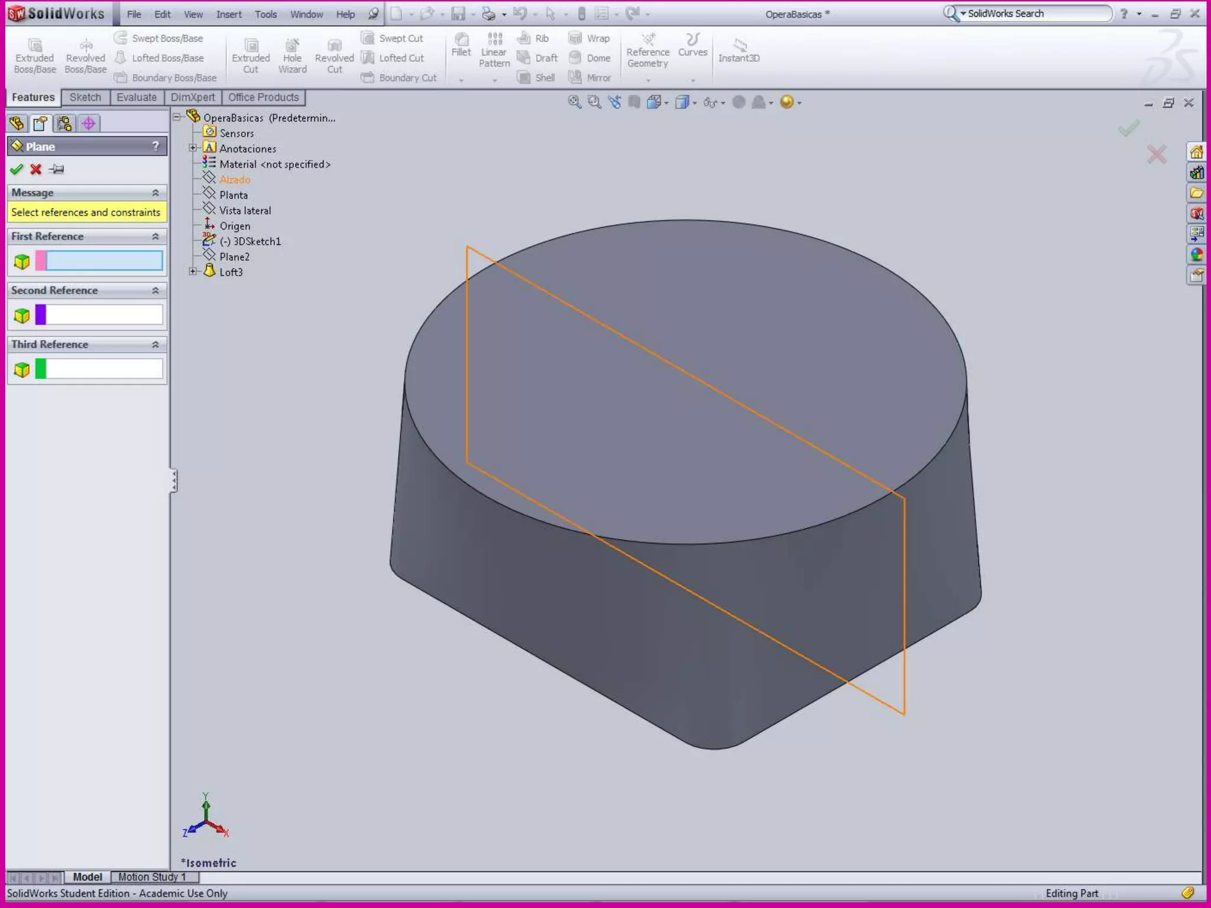Click the Zoom to Fit icon
Image resolution: width=1211 pixels, height=908 pixels.
coord(574,102)
